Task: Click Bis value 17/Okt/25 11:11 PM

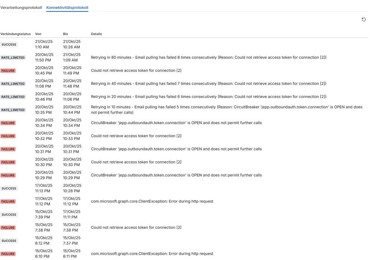Action: pos(71,214)
